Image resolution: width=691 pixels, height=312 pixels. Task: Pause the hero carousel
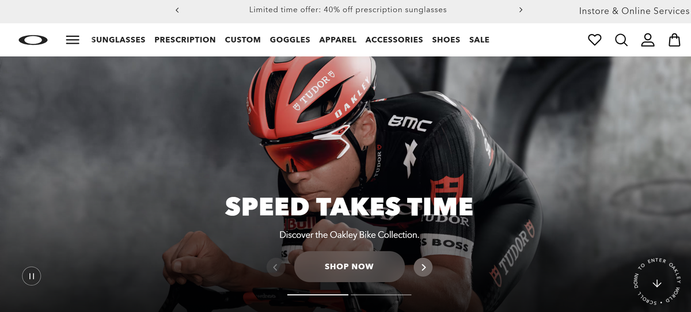pyautogui.click(x=32, y=276)
